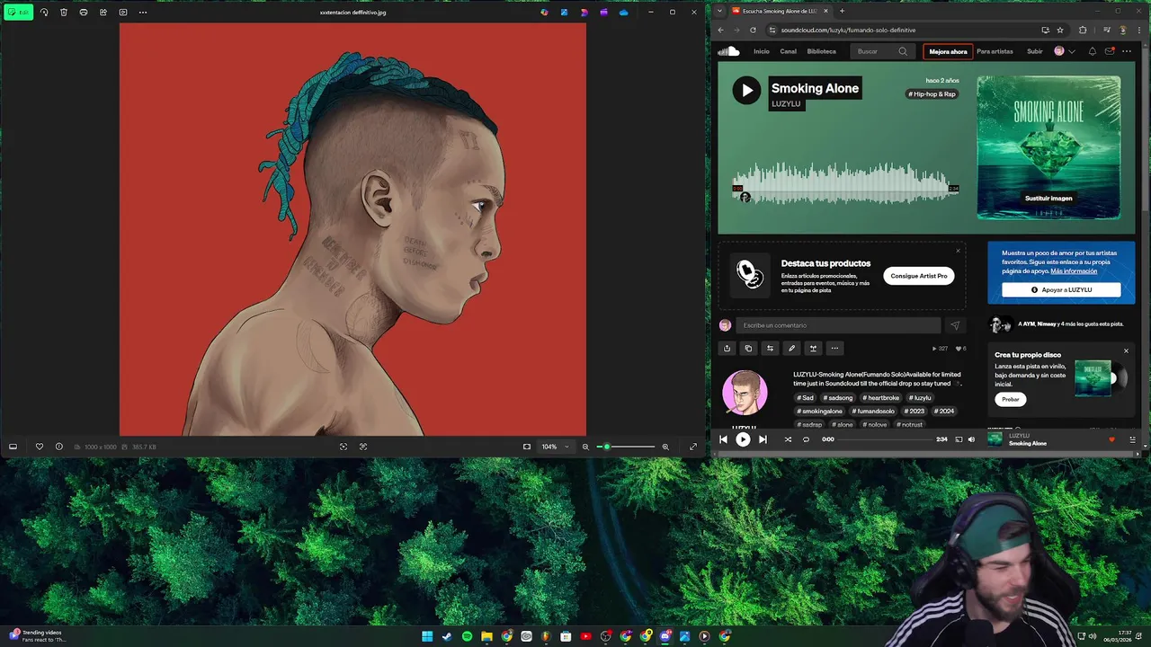The height and width of the screenshot is (647, 1151).
Task: Open the OneDrive cloud icon in Photos
Action: tap(623, 12)
